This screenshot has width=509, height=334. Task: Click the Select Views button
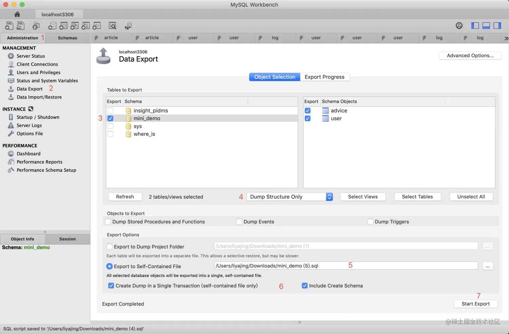tap(363, 197)
